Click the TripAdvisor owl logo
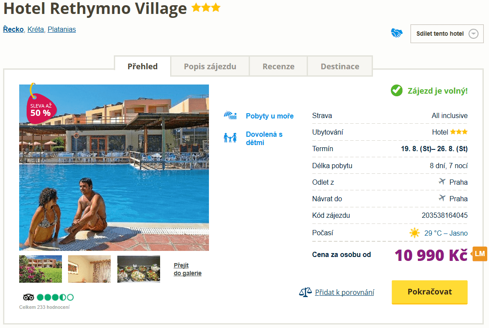The image size is (489, 328). pyautogui.click(x=28, y=298)
